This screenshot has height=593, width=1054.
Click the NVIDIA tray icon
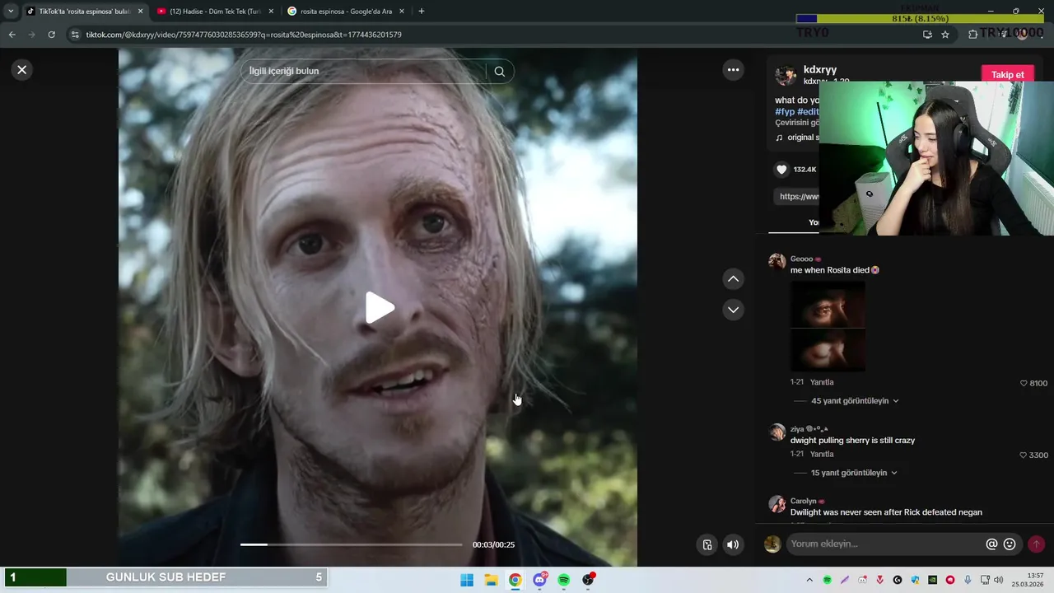[932, 580]
